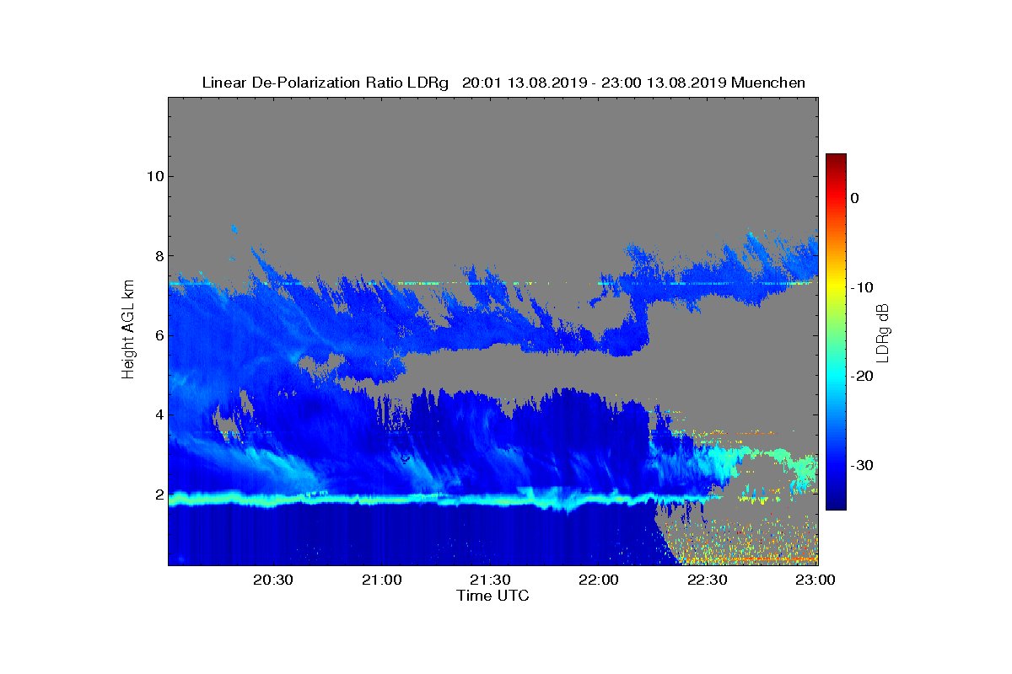Click the colorbar -30 label
The height and width of the screenshot is (674, 1012).
pos(860,466)
